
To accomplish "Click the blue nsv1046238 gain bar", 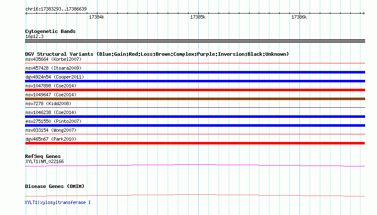I will click(x=195, y=117).
